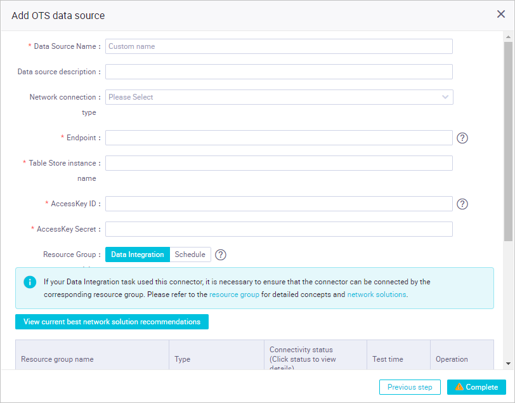Click the warning icon on the Complete button
515x403 pixels.
tap(459, 386)
